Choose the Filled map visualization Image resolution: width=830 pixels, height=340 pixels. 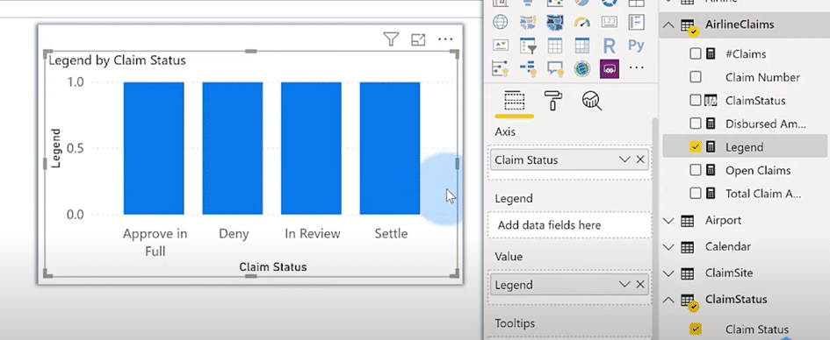[528, 22]
